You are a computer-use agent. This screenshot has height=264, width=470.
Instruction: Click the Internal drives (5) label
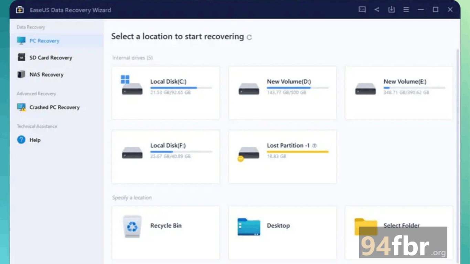click(x=132, y=58)
